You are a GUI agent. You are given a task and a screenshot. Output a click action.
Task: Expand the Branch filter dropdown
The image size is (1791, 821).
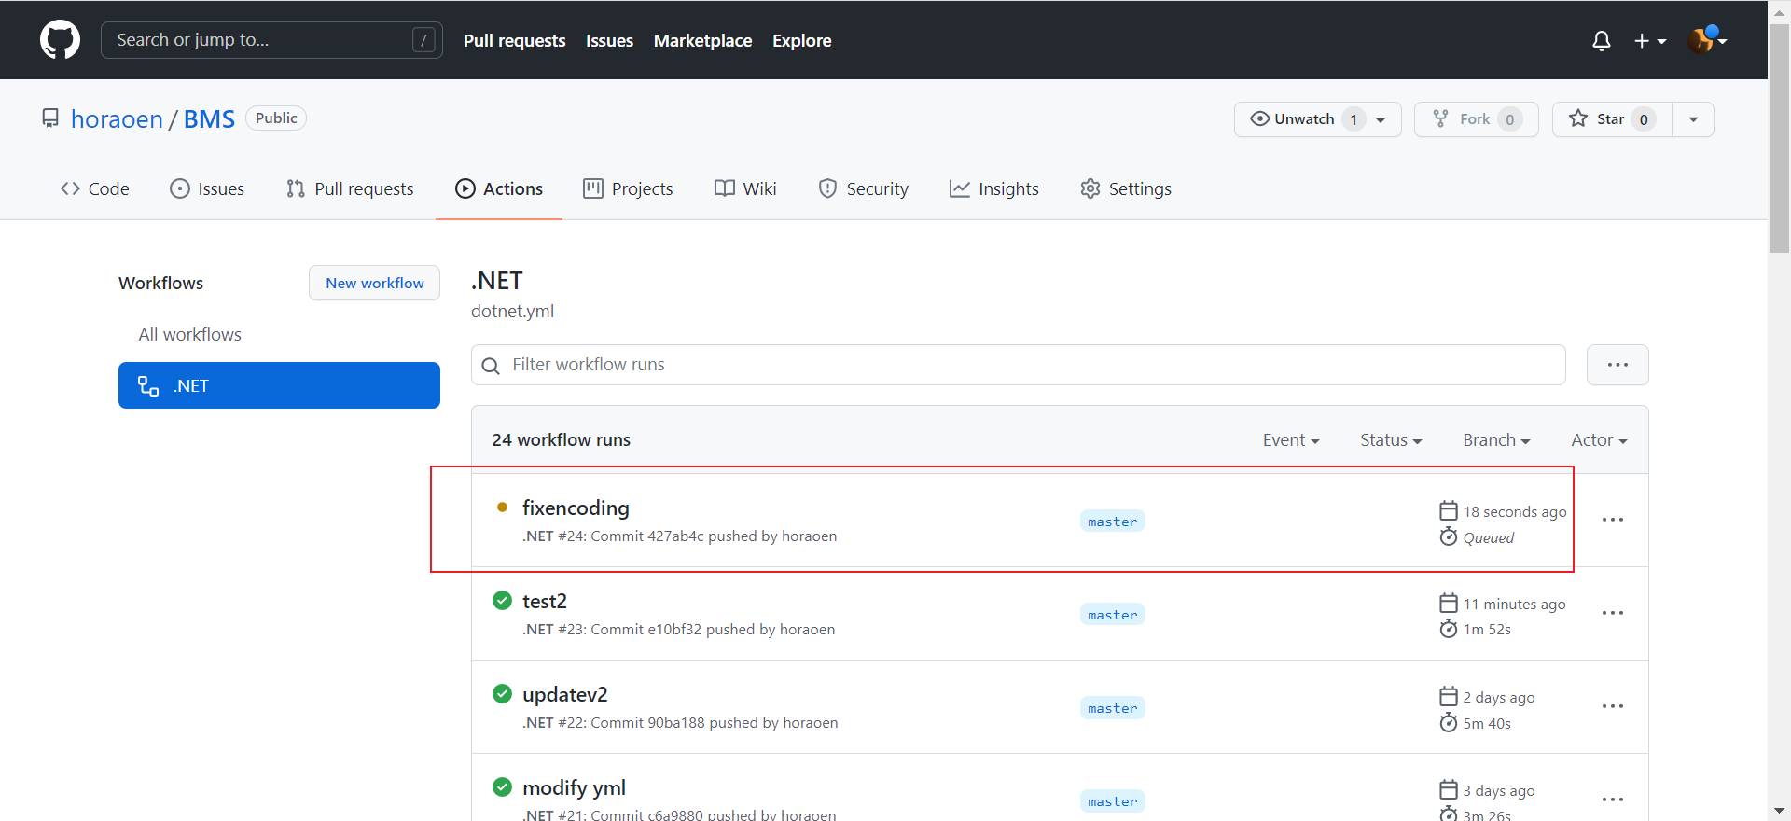1496,440
